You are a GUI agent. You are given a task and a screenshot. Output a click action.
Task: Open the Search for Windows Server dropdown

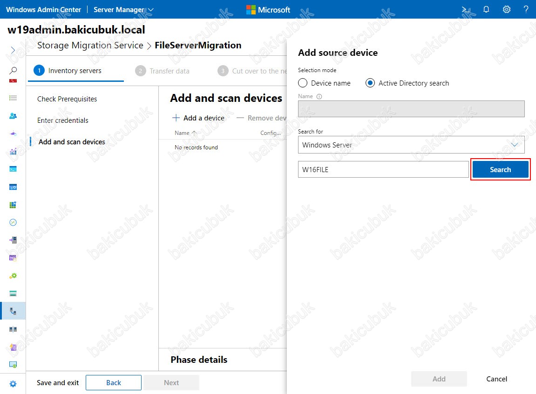point(411,145)
